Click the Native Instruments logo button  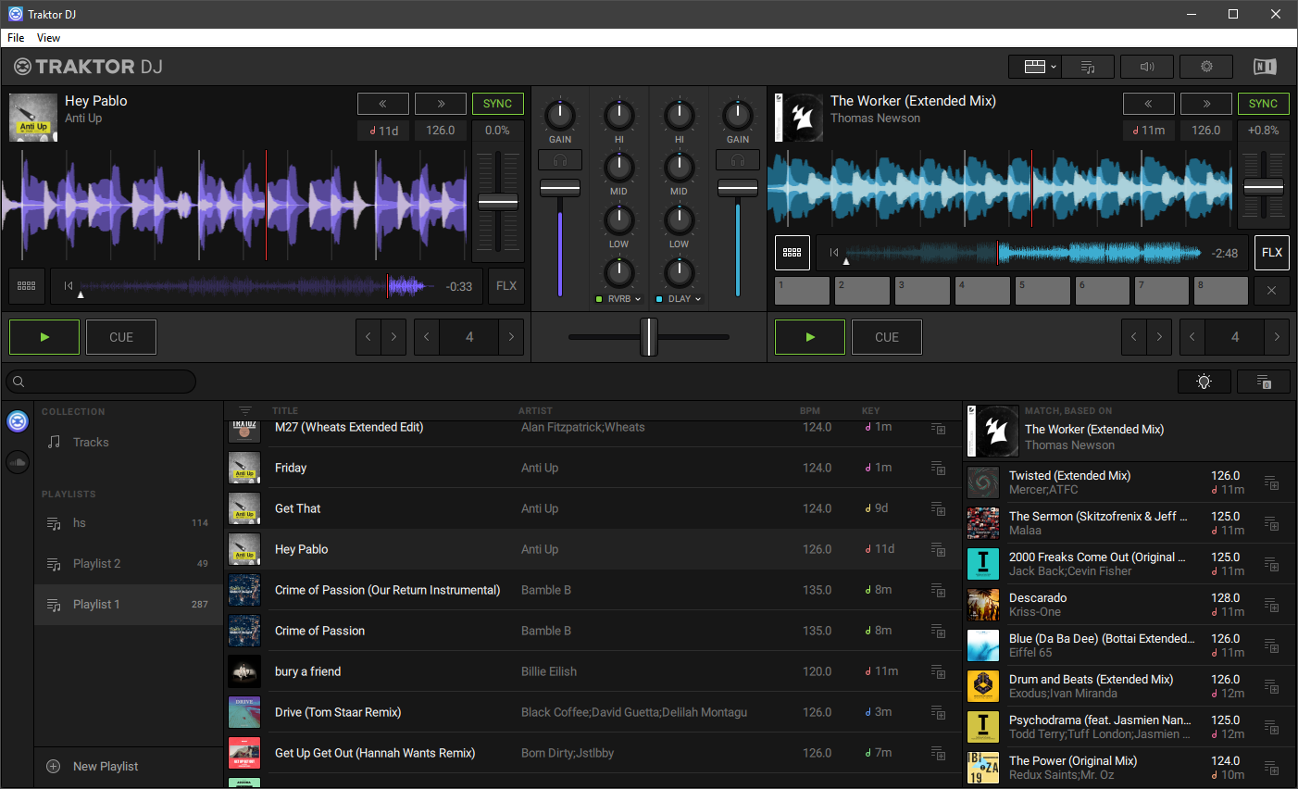(1265, 67)
